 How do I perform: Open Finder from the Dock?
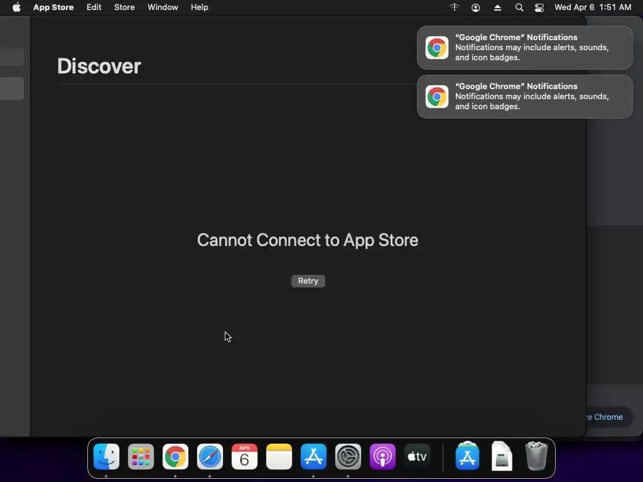[x=106, y=457]
